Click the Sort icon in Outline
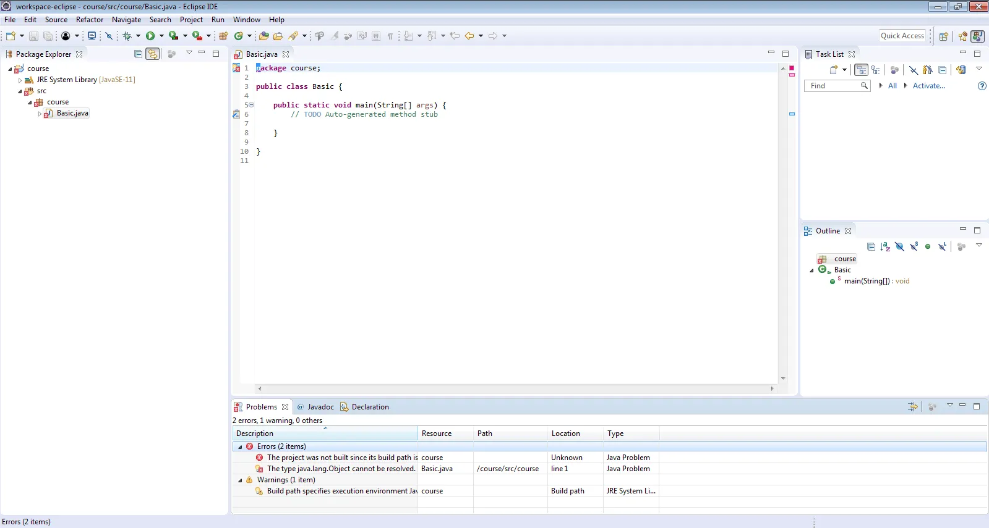Image resolution: width=989 pixels, height=528 pixels. point(885,247)
